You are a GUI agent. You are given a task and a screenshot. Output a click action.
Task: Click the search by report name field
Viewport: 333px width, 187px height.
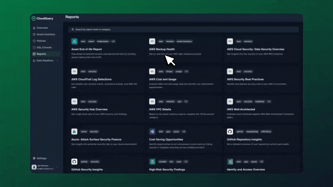[x=183, y=30]
